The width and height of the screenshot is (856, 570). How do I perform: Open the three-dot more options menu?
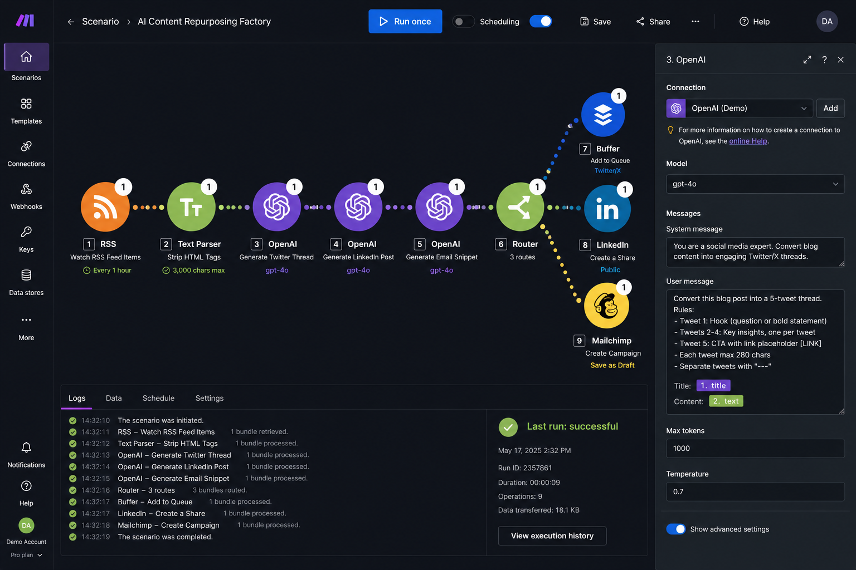(x=695, y=22)
